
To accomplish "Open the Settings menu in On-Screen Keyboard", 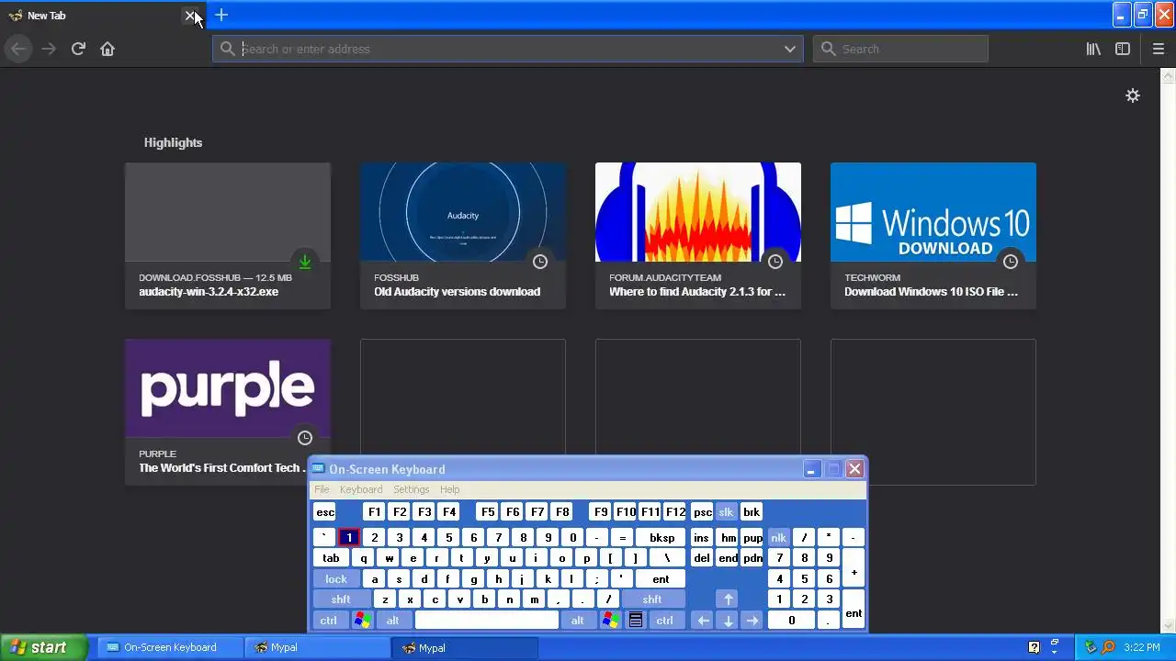I will click(411, 489).
